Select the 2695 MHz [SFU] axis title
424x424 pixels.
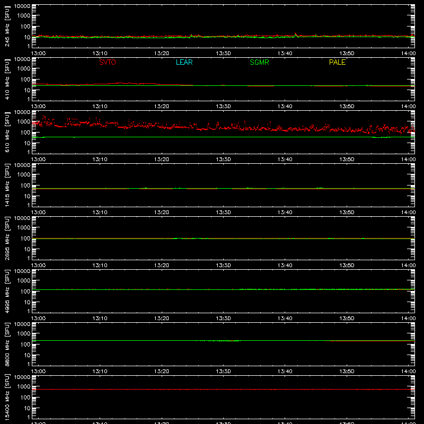tap(7, 238)
